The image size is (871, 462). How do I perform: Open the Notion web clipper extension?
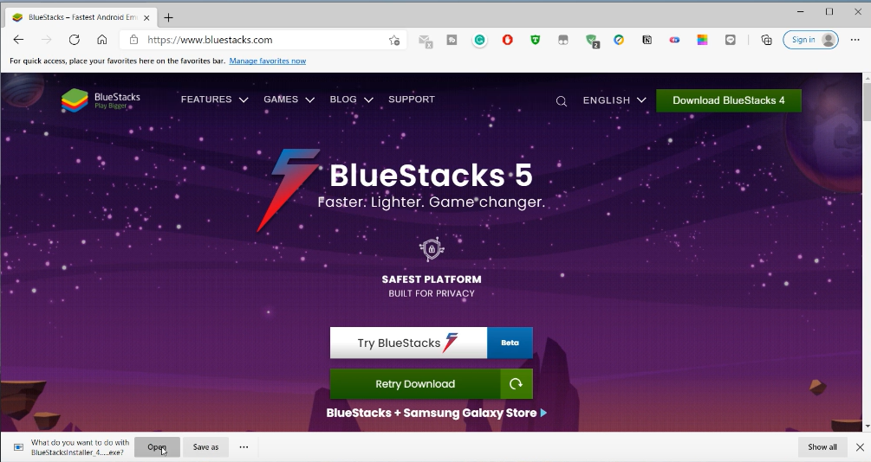tap(647, 40)
